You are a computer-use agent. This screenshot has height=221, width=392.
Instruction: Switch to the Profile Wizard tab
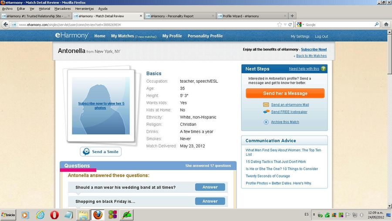(x=252, y=16)
